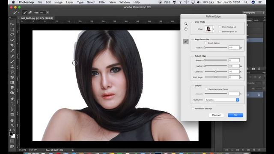This screenshot has height=154, width=274.
Task: Open the tool preset picker arrow
Action: point(19,12)
